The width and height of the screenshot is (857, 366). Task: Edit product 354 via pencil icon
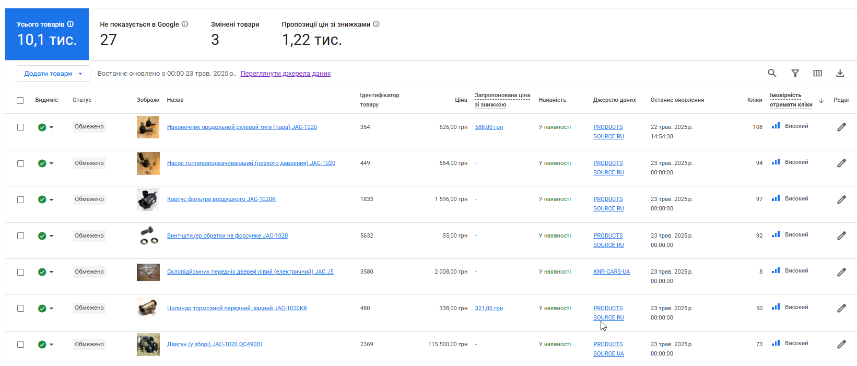pos(841,127)
